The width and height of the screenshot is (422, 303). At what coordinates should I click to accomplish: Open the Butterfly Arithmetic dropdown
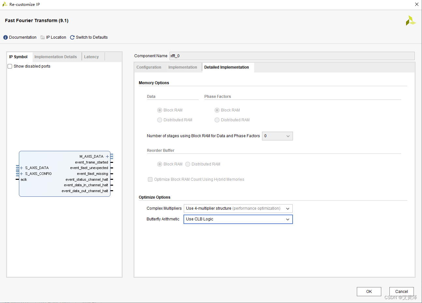click(x=238, y=219)
